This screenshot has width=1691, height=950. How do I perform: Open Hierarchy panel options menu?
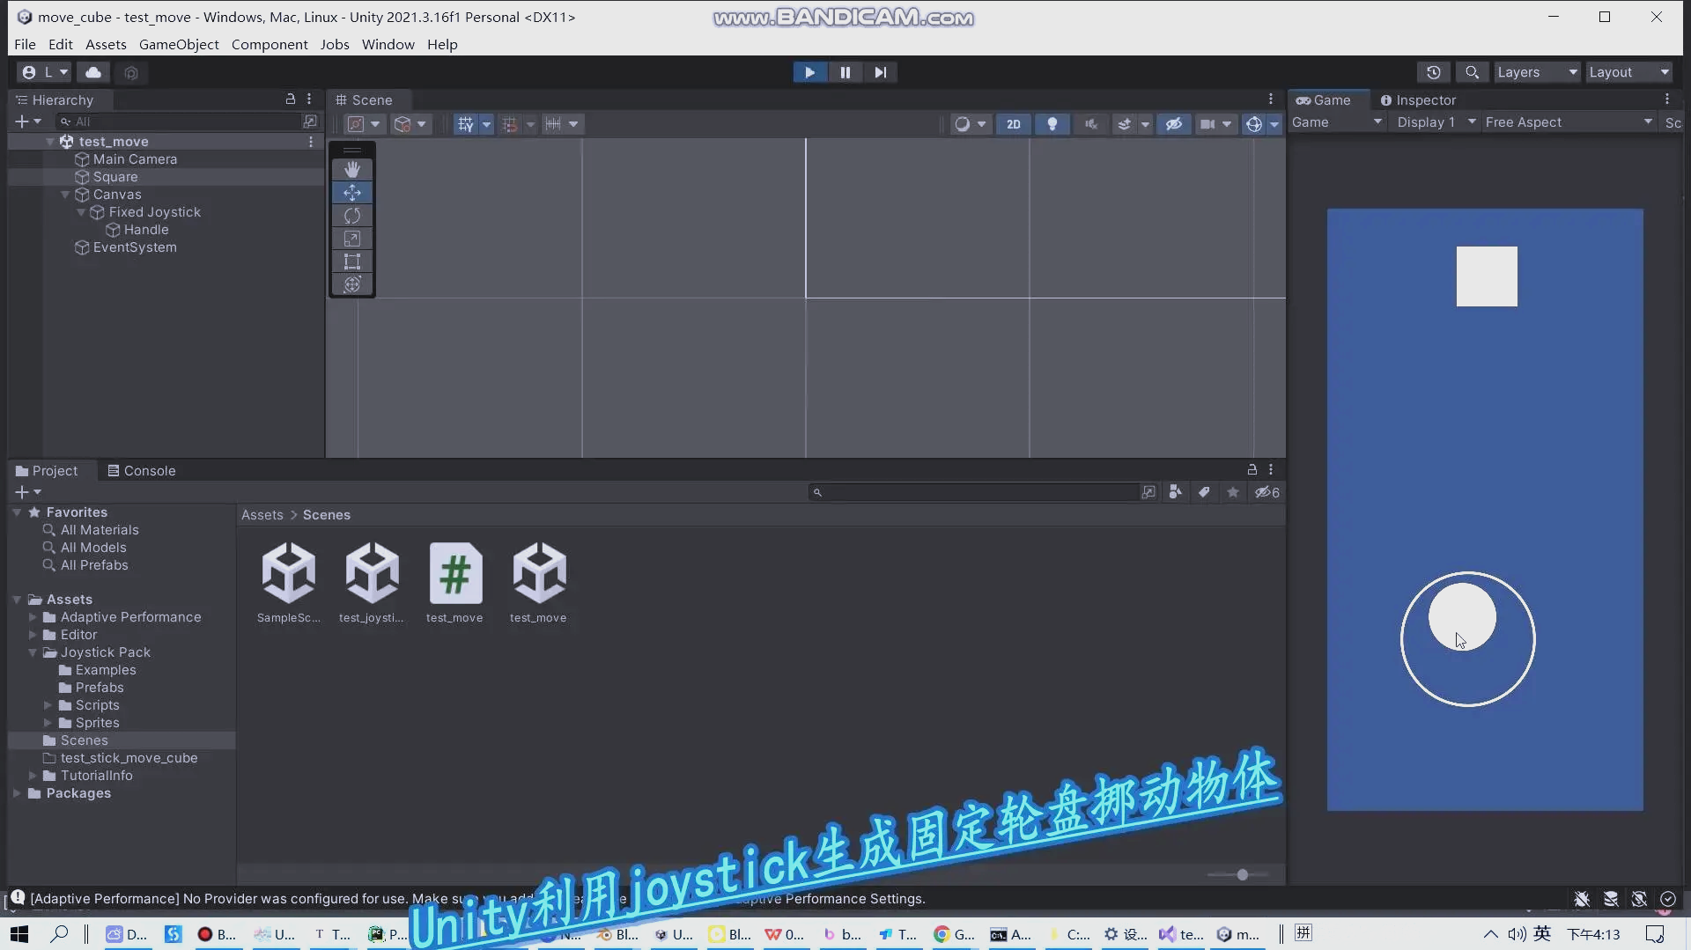click(x=309, y=99)
